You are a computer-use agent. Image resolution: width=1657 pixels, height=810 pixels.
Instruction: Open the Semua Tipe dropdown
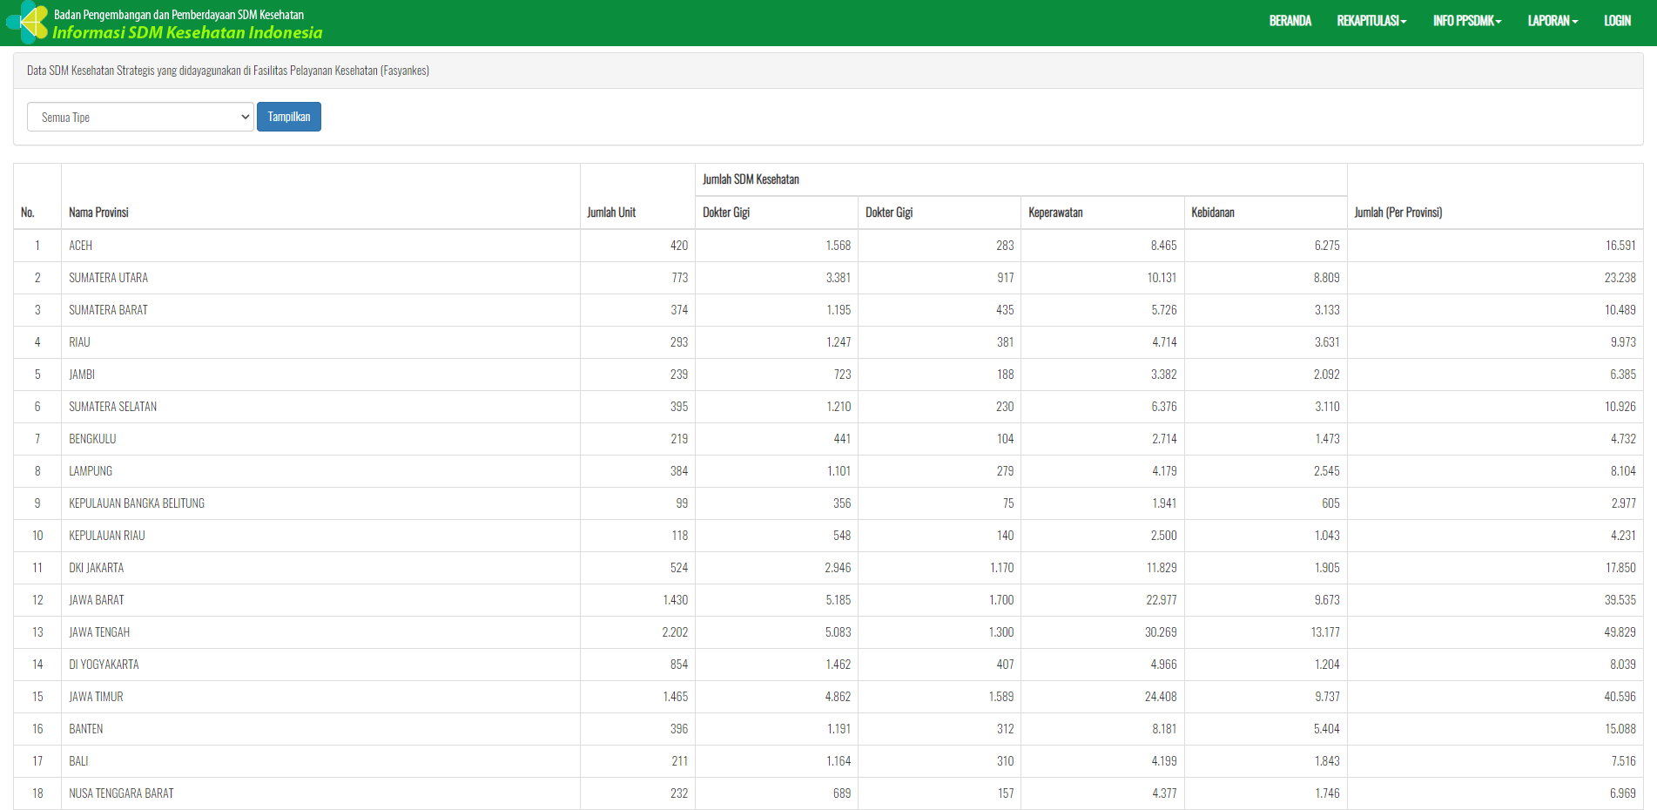(x=140, y=117)
